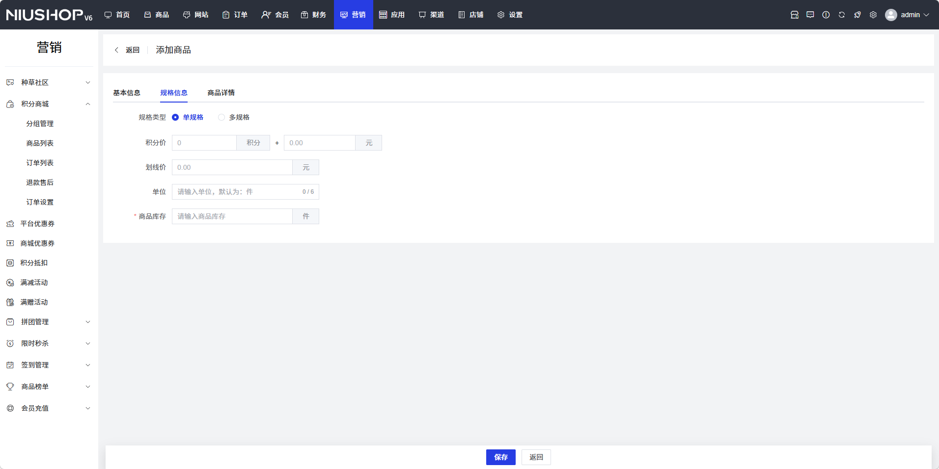The image size is (939, 469).
Task: Open 店铺 in top navigation
Action: 471,15
